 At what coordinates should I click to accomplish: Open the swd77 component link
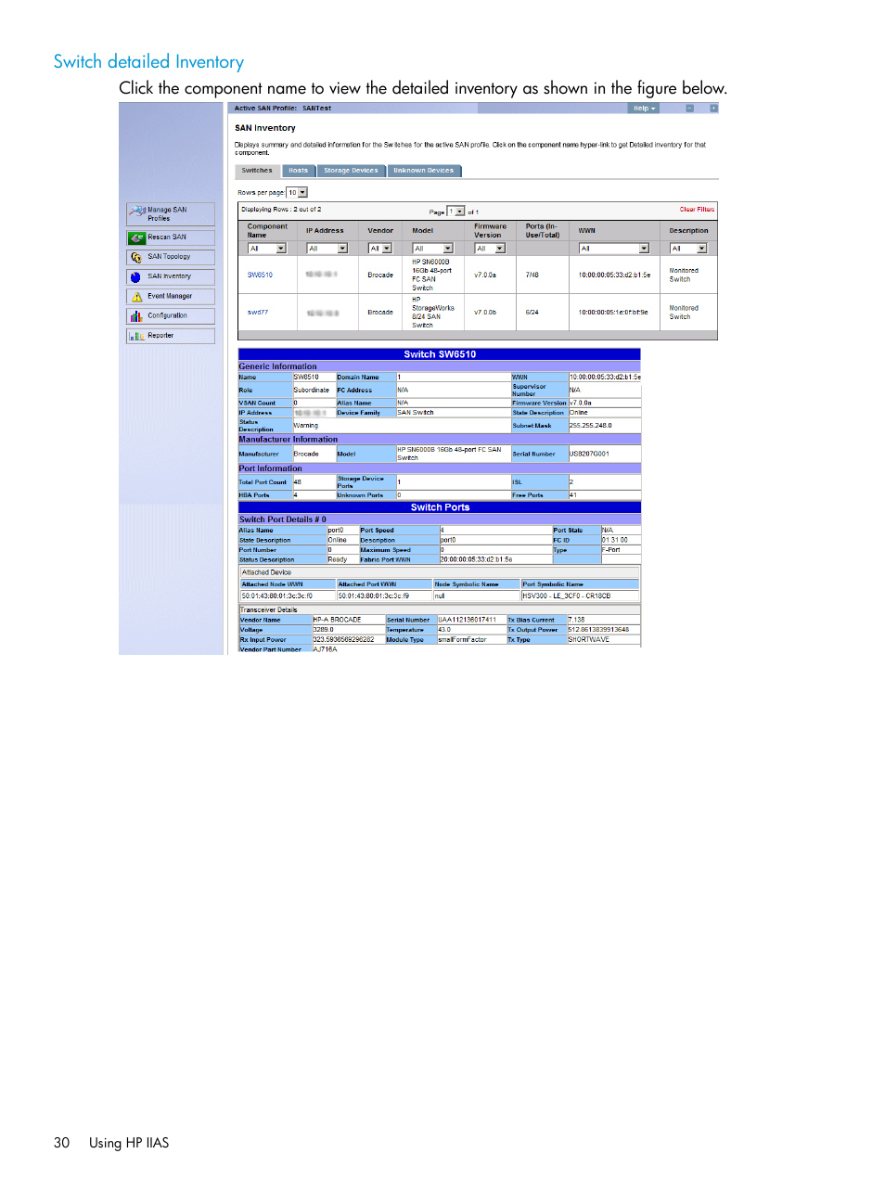coord(258,313)
